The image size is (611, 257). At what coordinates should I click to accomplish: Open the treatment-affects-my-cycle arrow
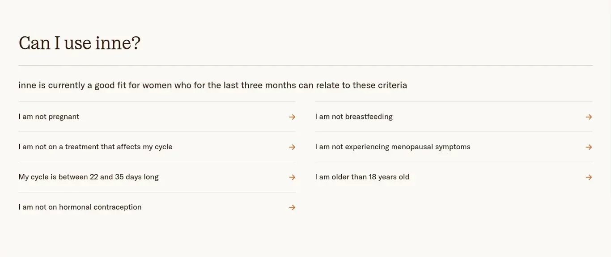(x=292, y=147)
